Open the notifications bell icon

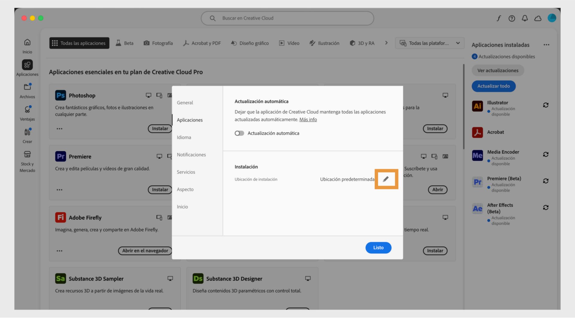coord(525,18)
